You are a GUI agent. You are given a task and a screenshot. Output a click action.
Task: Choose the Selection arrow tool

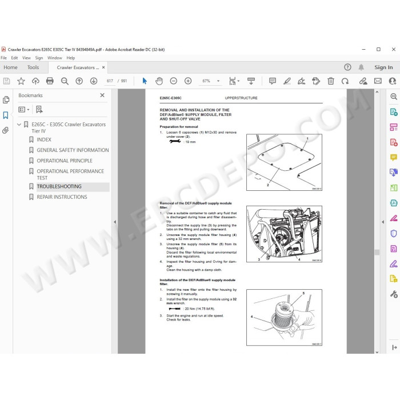pos(145,81)
